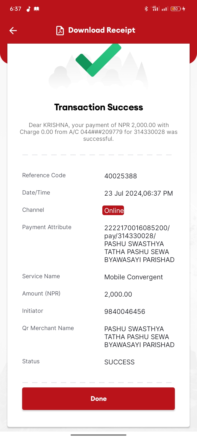Tap the music note status icon
The image size is (197, 439).
28,9
